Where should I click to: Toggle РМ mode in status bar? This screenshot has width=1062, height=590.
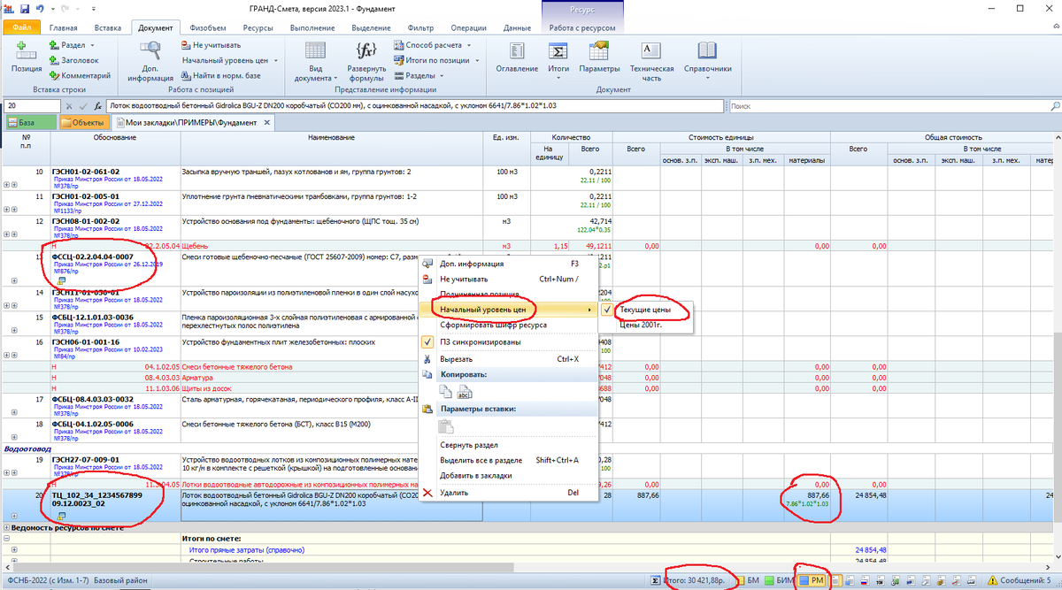click(x=812, y=580)
